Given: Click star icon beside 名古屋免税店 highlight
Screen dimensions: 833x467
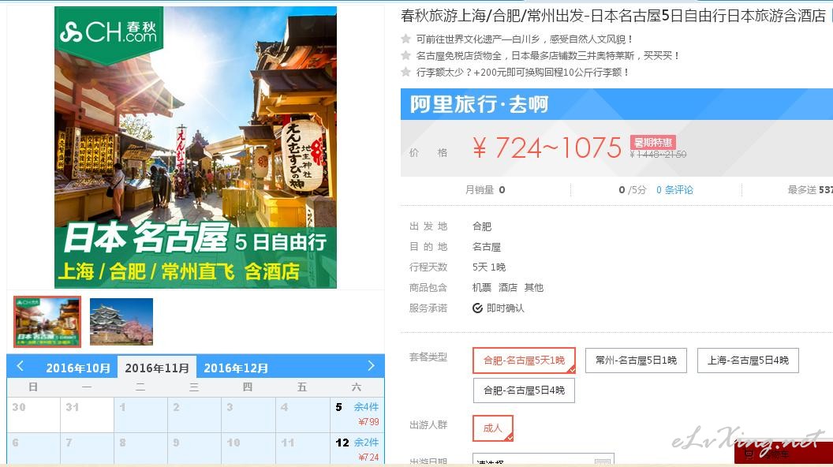Looking at the screenshot, I should coord(406,55).
